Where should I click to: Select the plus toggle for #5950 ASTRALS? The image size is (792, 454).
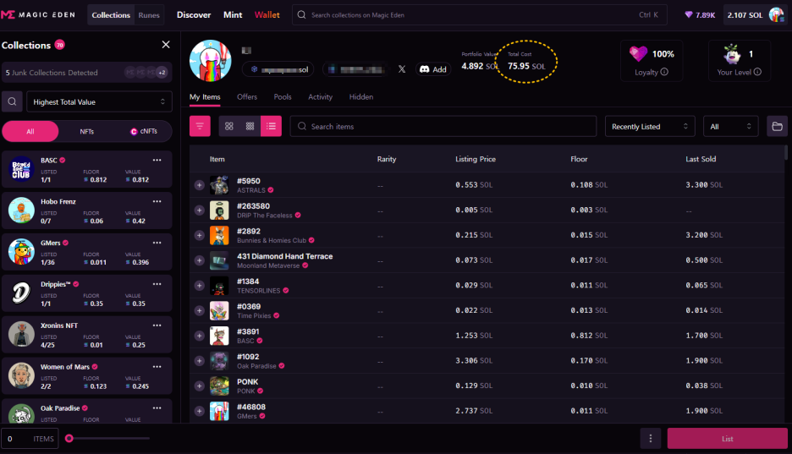[200, 185]
